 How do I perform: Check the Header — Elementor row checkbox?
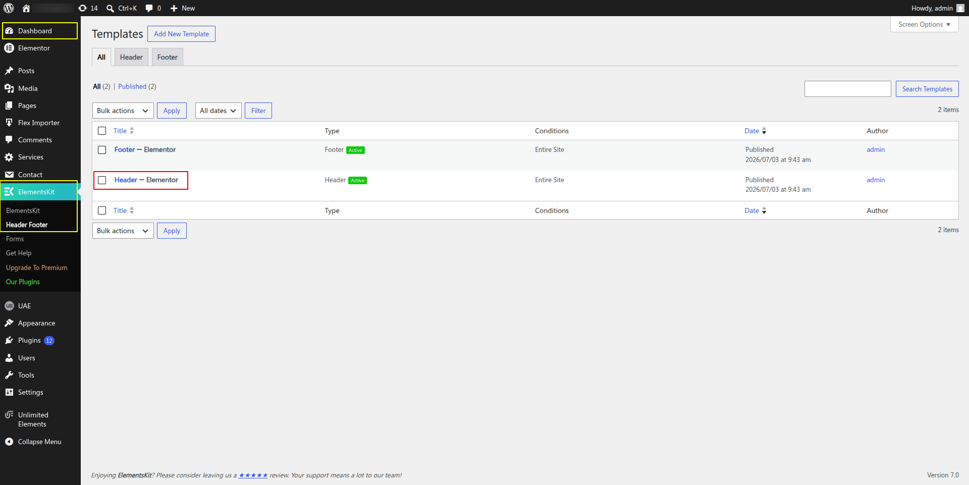pyautogui.click(x=102, y=180)
